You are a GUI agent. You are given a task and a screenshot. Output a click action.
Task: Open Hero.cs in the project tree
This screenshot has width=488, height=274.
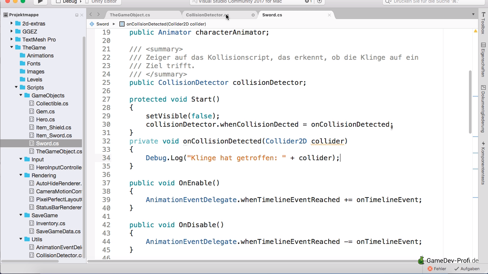click(x=45, y=119)
